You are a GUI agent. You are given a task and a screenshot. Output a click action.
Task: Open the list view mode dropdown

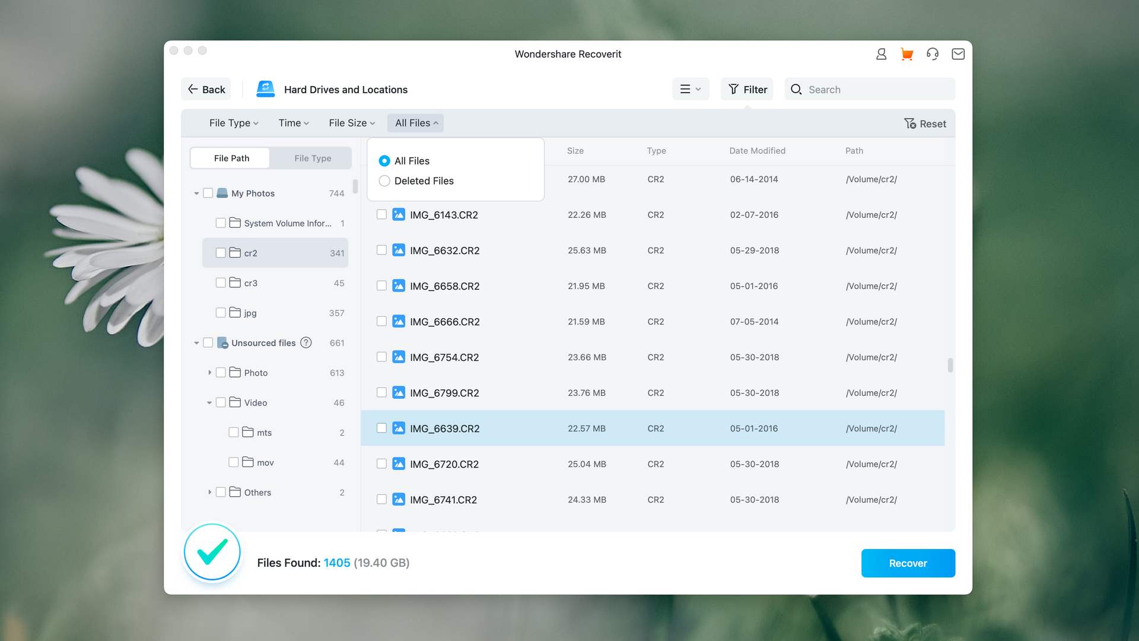pos(691,89)
